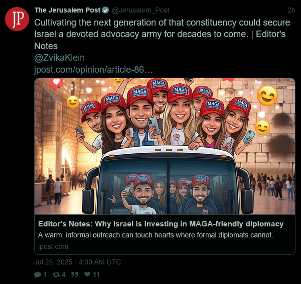Image resolution: width=301 pixels, height=284 pixels.
Task: Open The Jerusalem Post display name
Action: click(x=68, y=10)
